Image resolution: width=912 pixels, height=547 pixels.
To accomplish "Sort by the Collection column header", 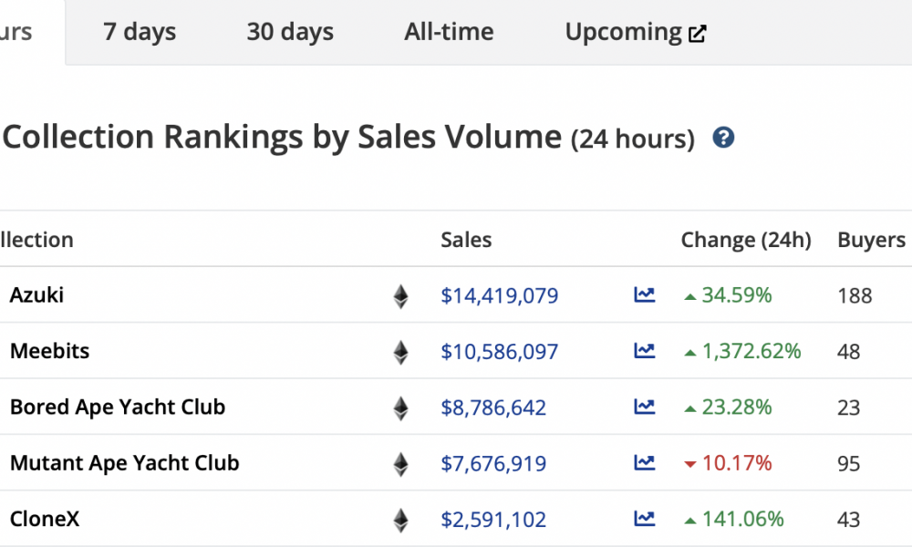I will [x=36, y=240].
